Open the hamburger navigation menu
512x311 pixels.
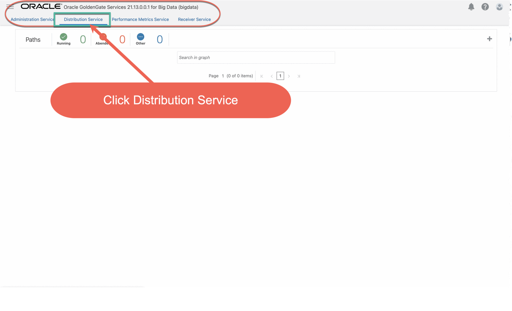(10, 7)
